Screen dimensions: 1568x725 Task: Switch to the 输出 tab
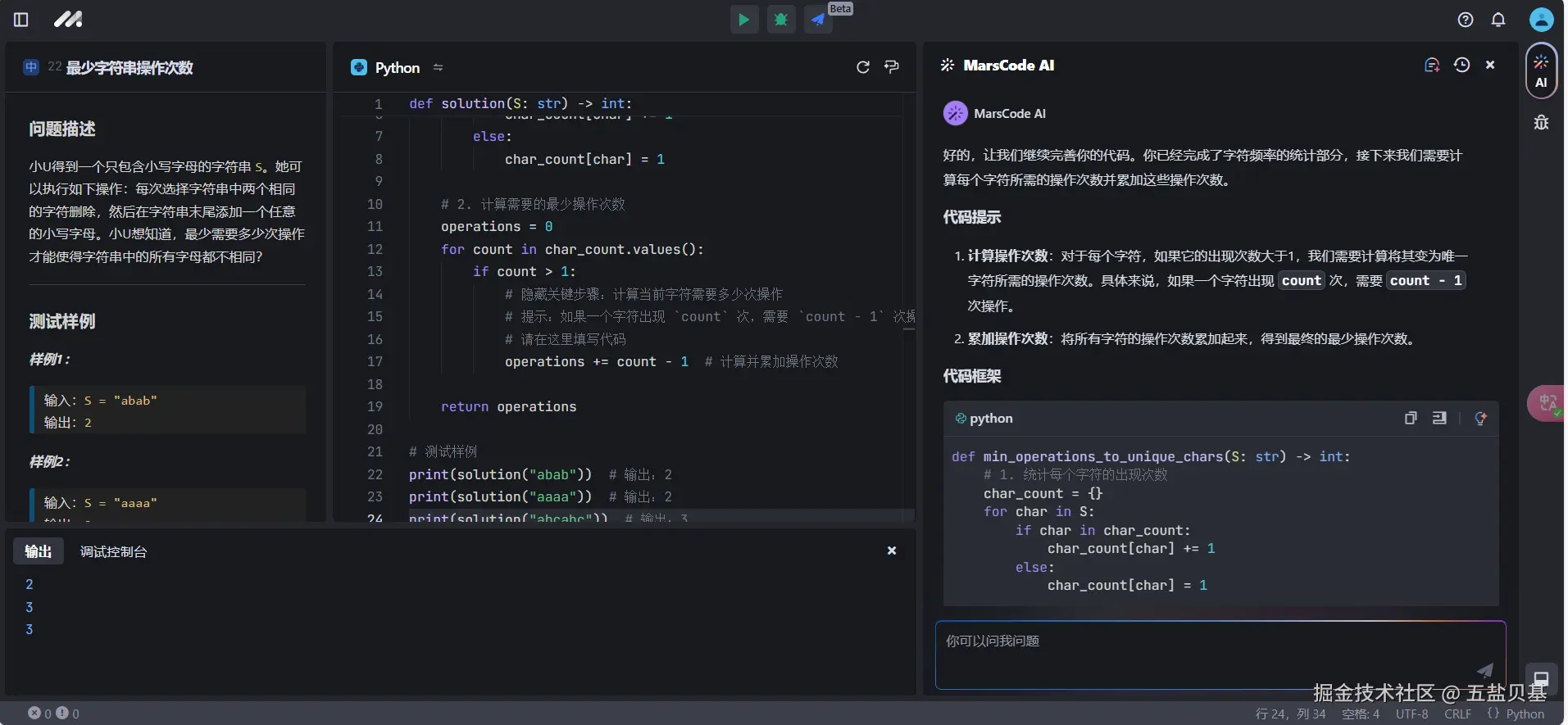pyautogui.click(x=38, y=551)
